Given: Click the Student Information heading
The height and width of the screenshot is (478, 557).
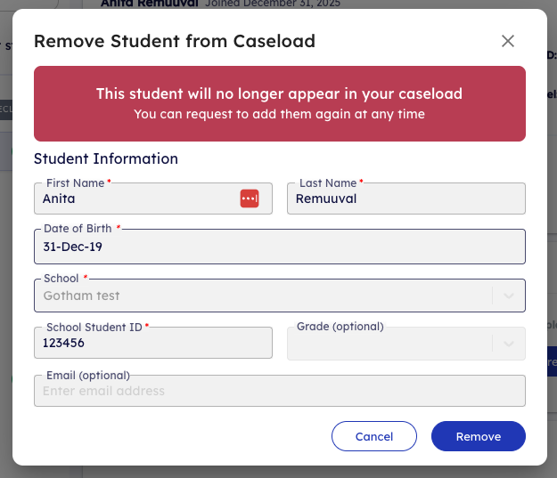Looking at the screenshot, I should 106,158.
